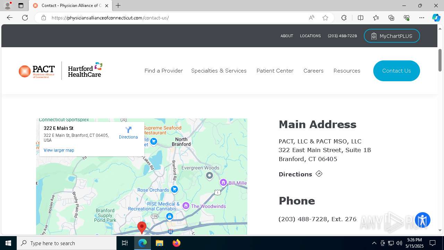Open Directions link under Main Address
This screenshot has width=444, height=250.
300,174
